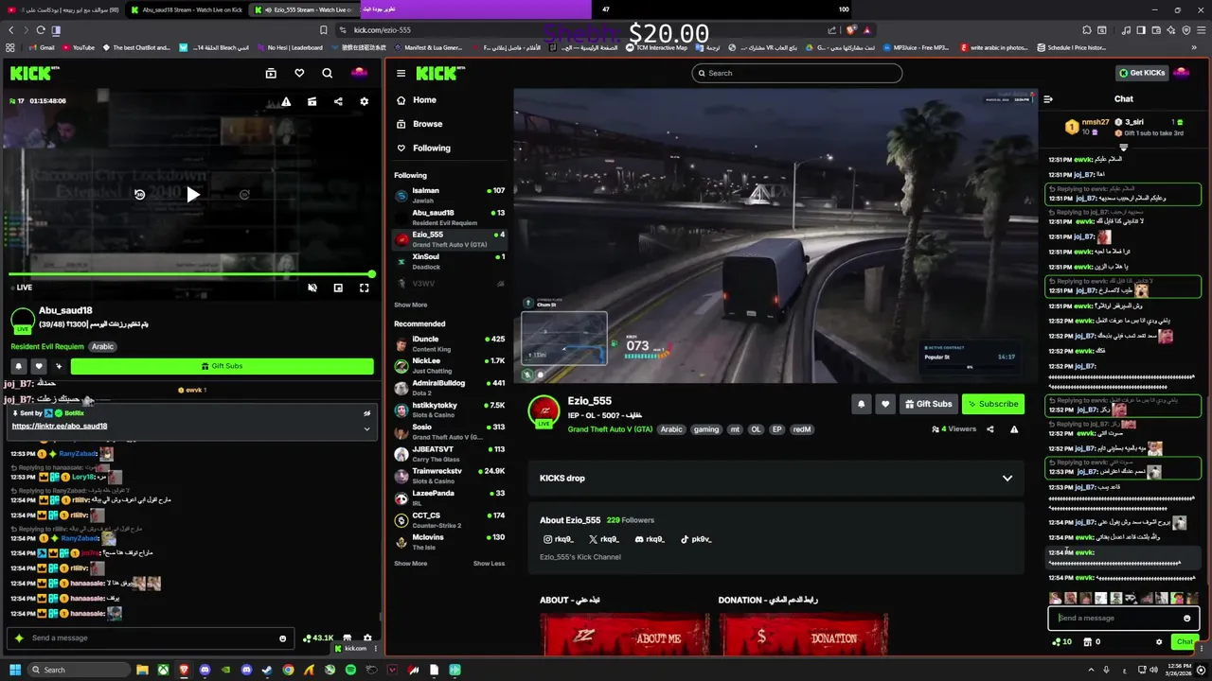Open the ABOUT ME panel image
Image resolution: width=1212 pixels, height=681 pixels.
click(x=624, y=635)
